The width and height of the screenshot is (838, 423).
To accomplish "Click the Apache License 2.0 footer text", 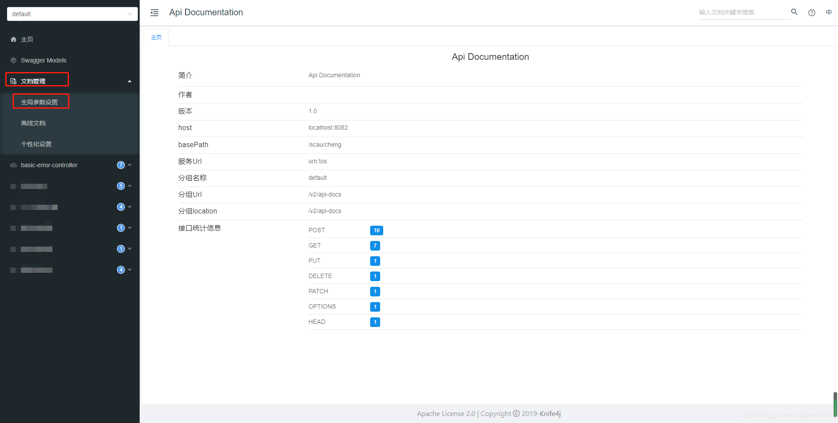I will tap(446, 414).
